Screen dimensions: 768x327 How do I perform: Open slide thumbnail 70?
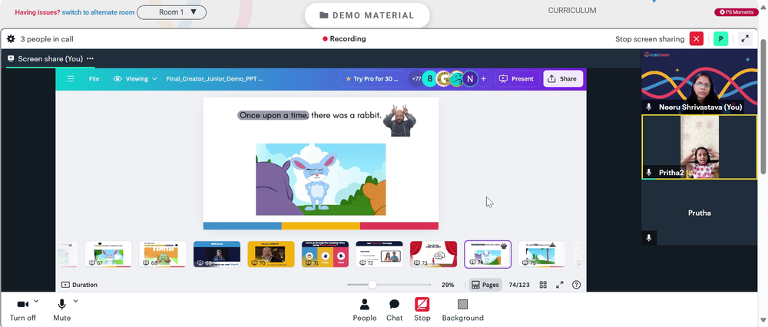pyautogui.click(x=271, y=254)
